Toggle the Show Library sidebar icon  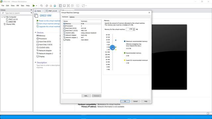coord(60,6)
